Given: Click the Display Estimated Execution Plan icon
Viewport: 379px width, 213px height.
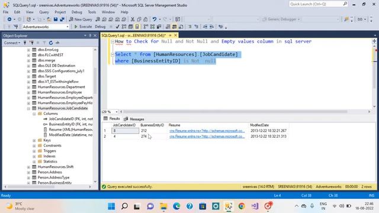Looking at the screenshot, I should 124,27.
